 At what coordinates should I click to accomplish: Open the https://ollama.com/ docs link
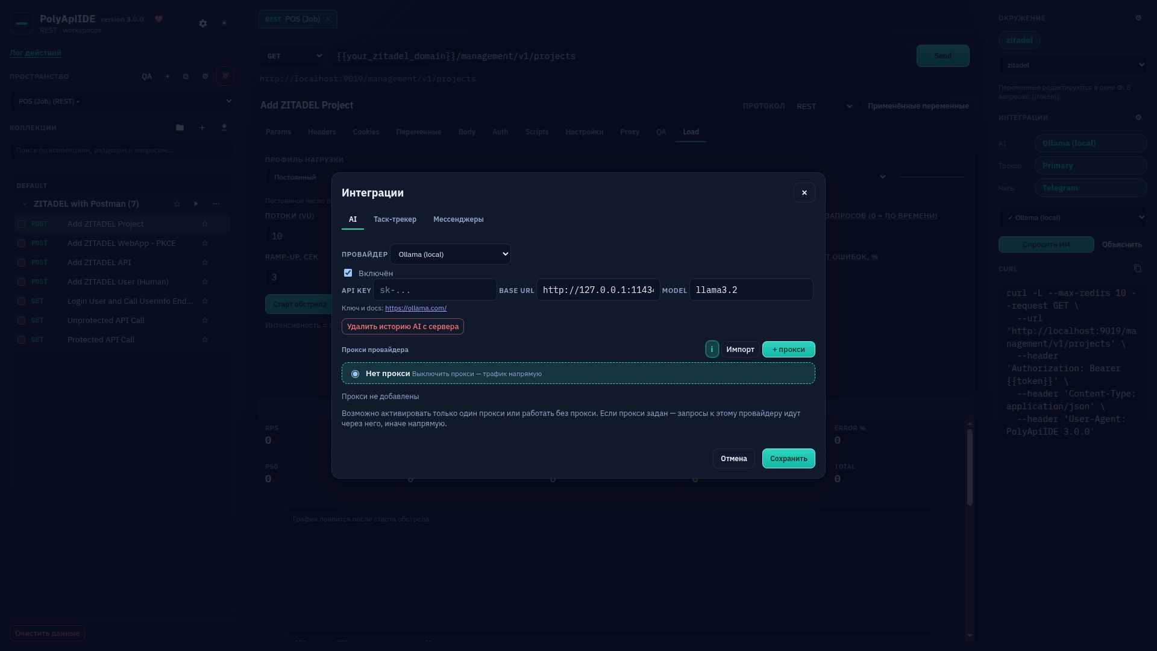pos(416,308)
